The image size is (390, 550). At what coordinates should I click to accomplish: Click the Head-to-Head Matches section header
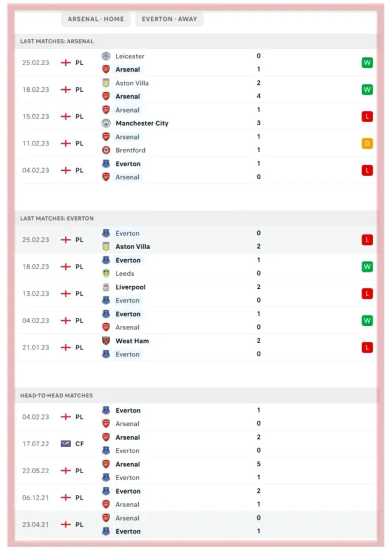tap(57, 396)
